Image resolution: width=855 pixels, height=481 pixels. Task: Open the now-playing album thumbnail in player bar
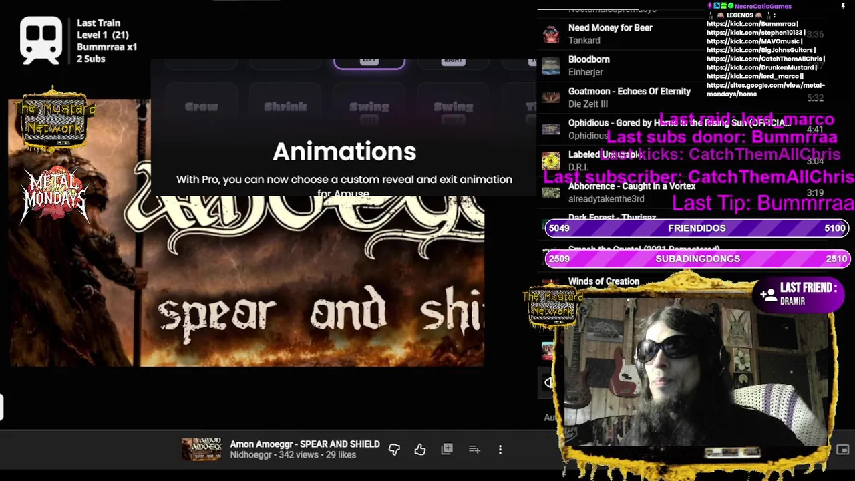pos(201,450)
